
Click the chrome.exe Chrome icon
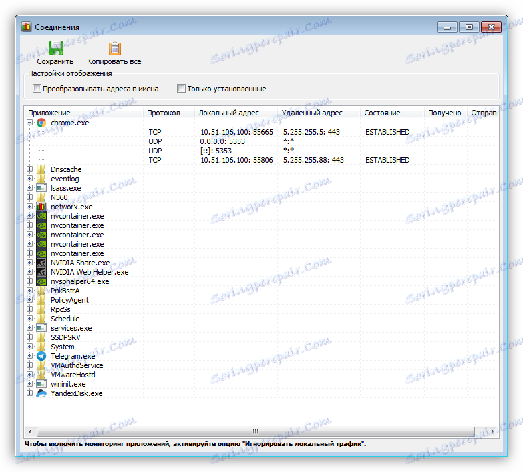tap(41, 123)
